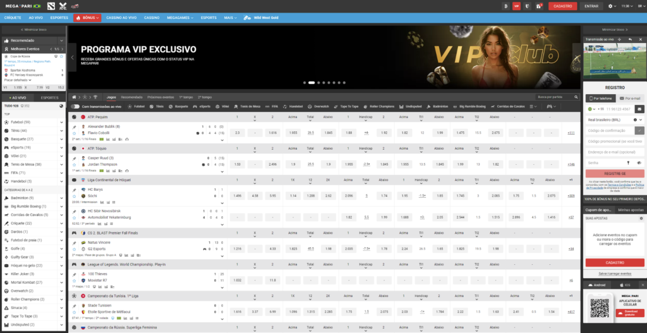
Task: Click the shield icon in top header
Action: point(528,6)
